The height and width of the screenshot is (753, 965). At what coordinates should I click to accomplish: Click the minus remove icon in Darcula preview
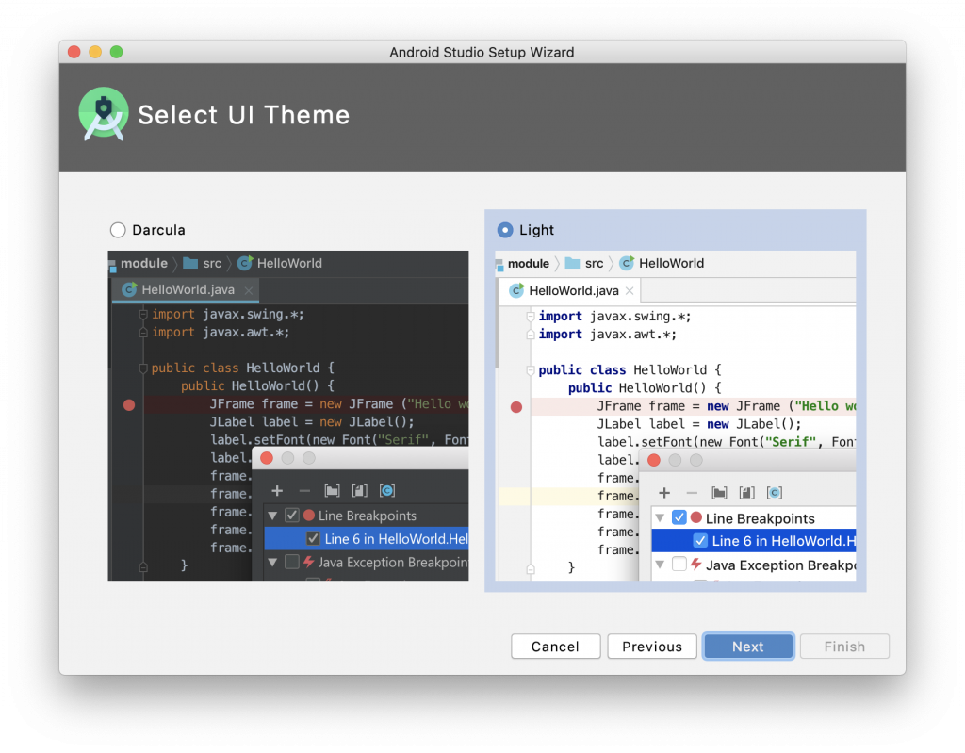click(304, 491)
